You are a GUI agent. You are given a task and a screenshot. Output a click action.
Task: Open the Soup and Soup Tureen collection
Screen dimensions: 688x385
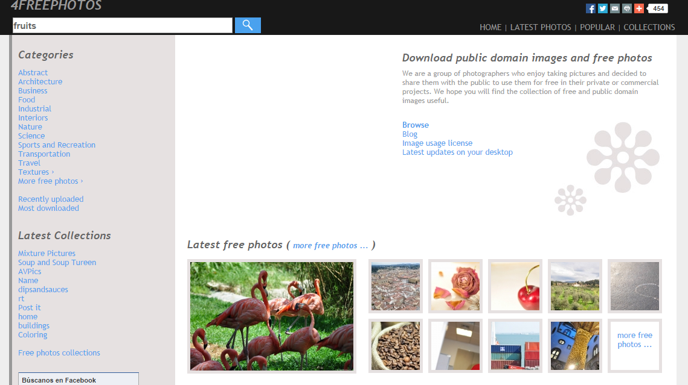click(x=57, y=263)
